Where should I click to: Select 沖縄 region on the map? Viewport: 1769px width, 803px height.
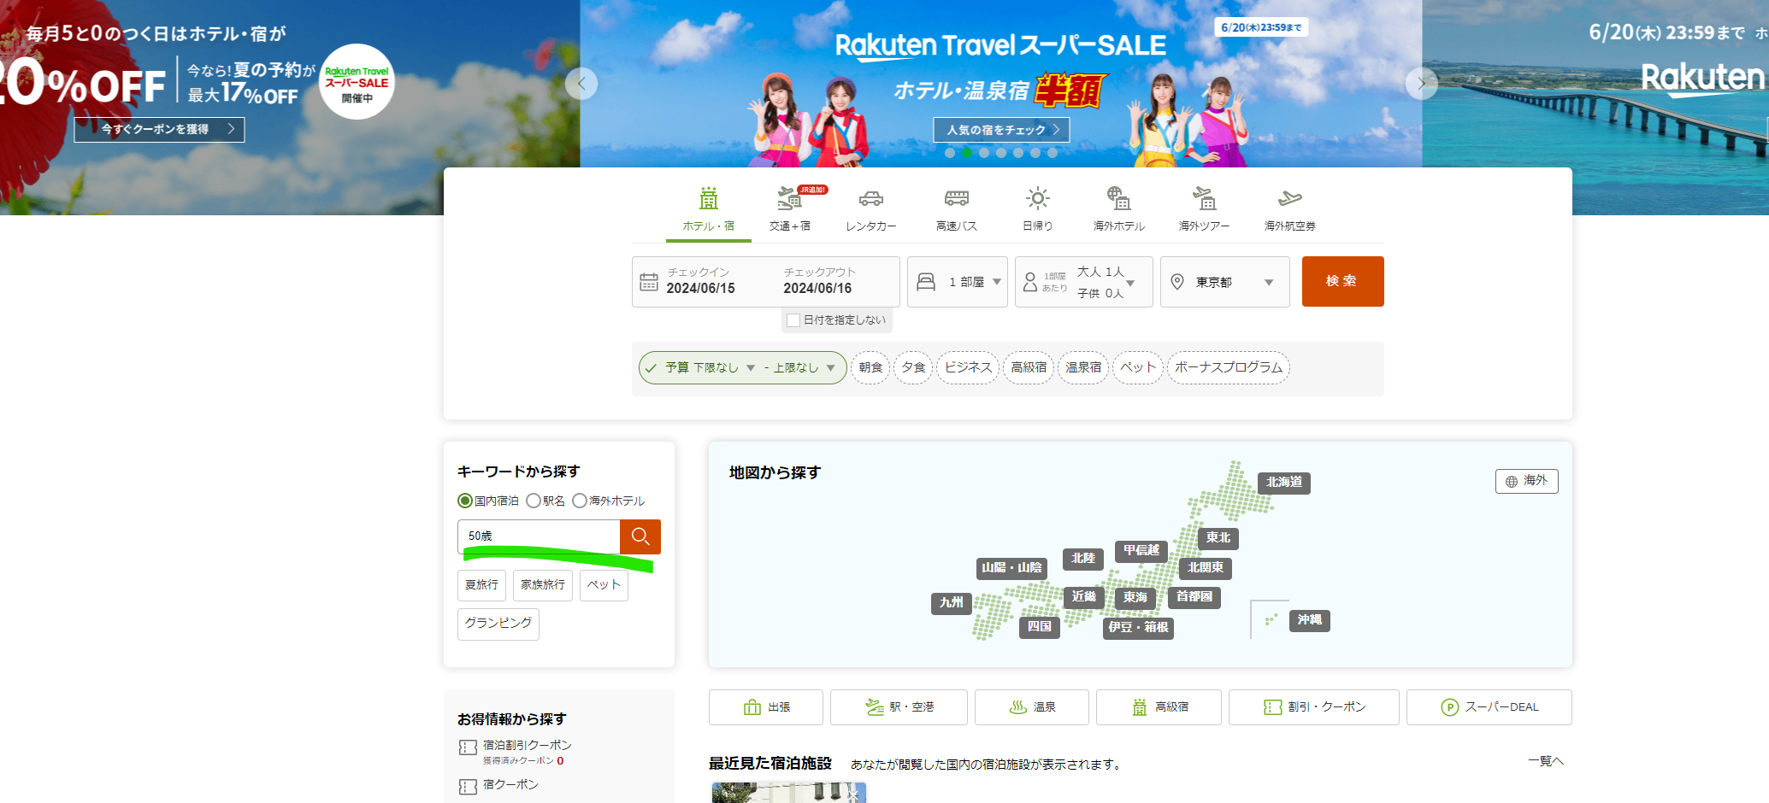[1309, 620]
